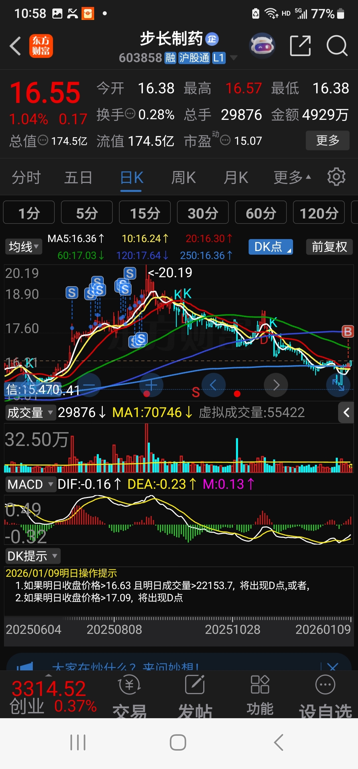
Task: Tap Android home button
Action: tap(178, 742)
